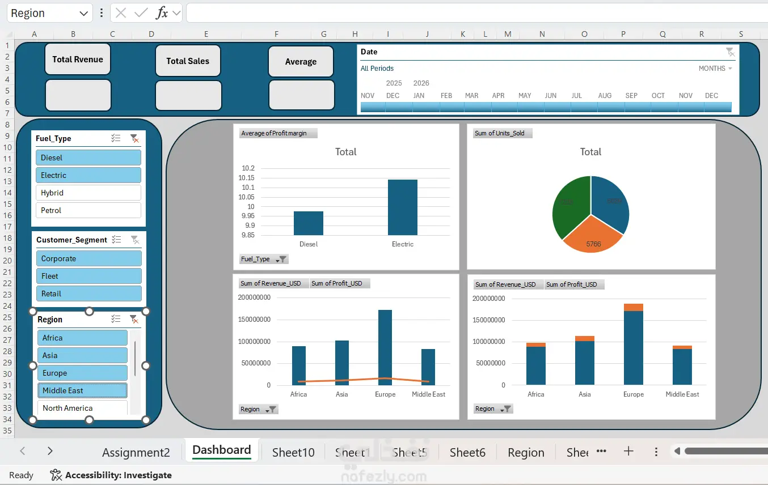This screenshot has height=485, width=768.
Task: Click the Enter checkmark icon in formula bar
Action: coord(141,13)
